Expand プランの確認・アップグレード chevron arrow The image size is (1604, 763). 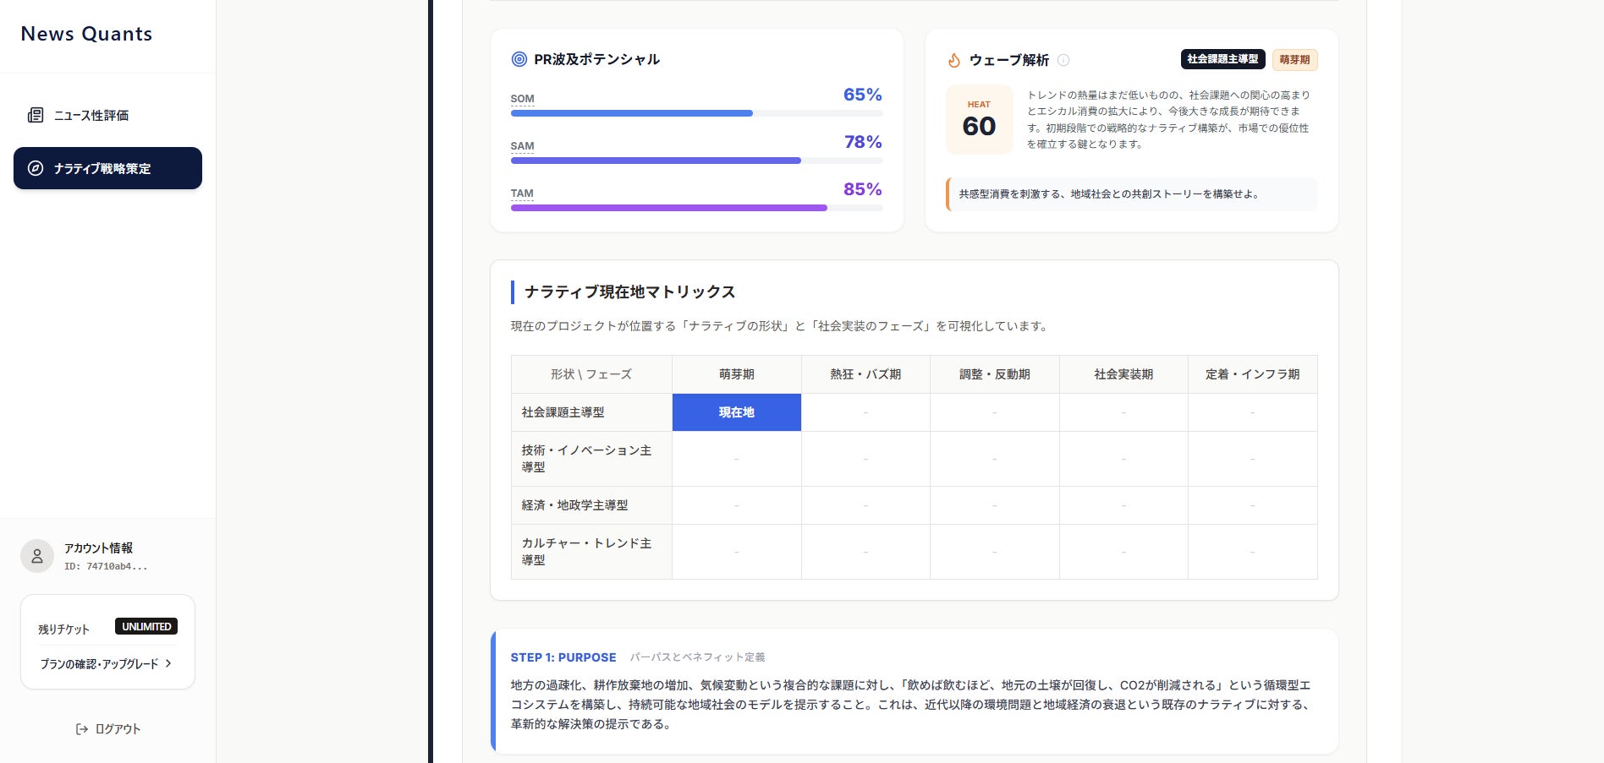[x=168, y=663]
